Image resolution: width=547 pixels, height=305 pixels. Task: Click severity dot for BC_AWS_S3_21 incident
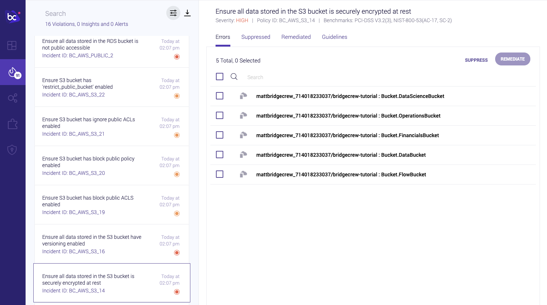click(x=177, y=135)
